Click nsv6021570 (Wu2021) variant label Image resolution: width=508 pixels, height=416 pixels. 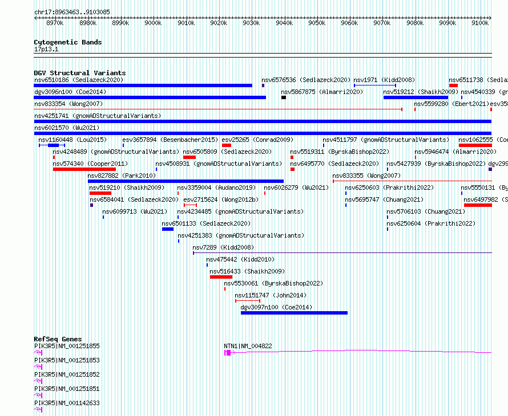click(x=67, y=128)
